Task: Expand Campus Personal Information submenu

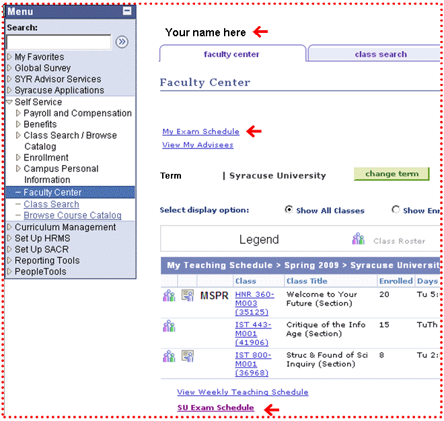Action: 18,169
